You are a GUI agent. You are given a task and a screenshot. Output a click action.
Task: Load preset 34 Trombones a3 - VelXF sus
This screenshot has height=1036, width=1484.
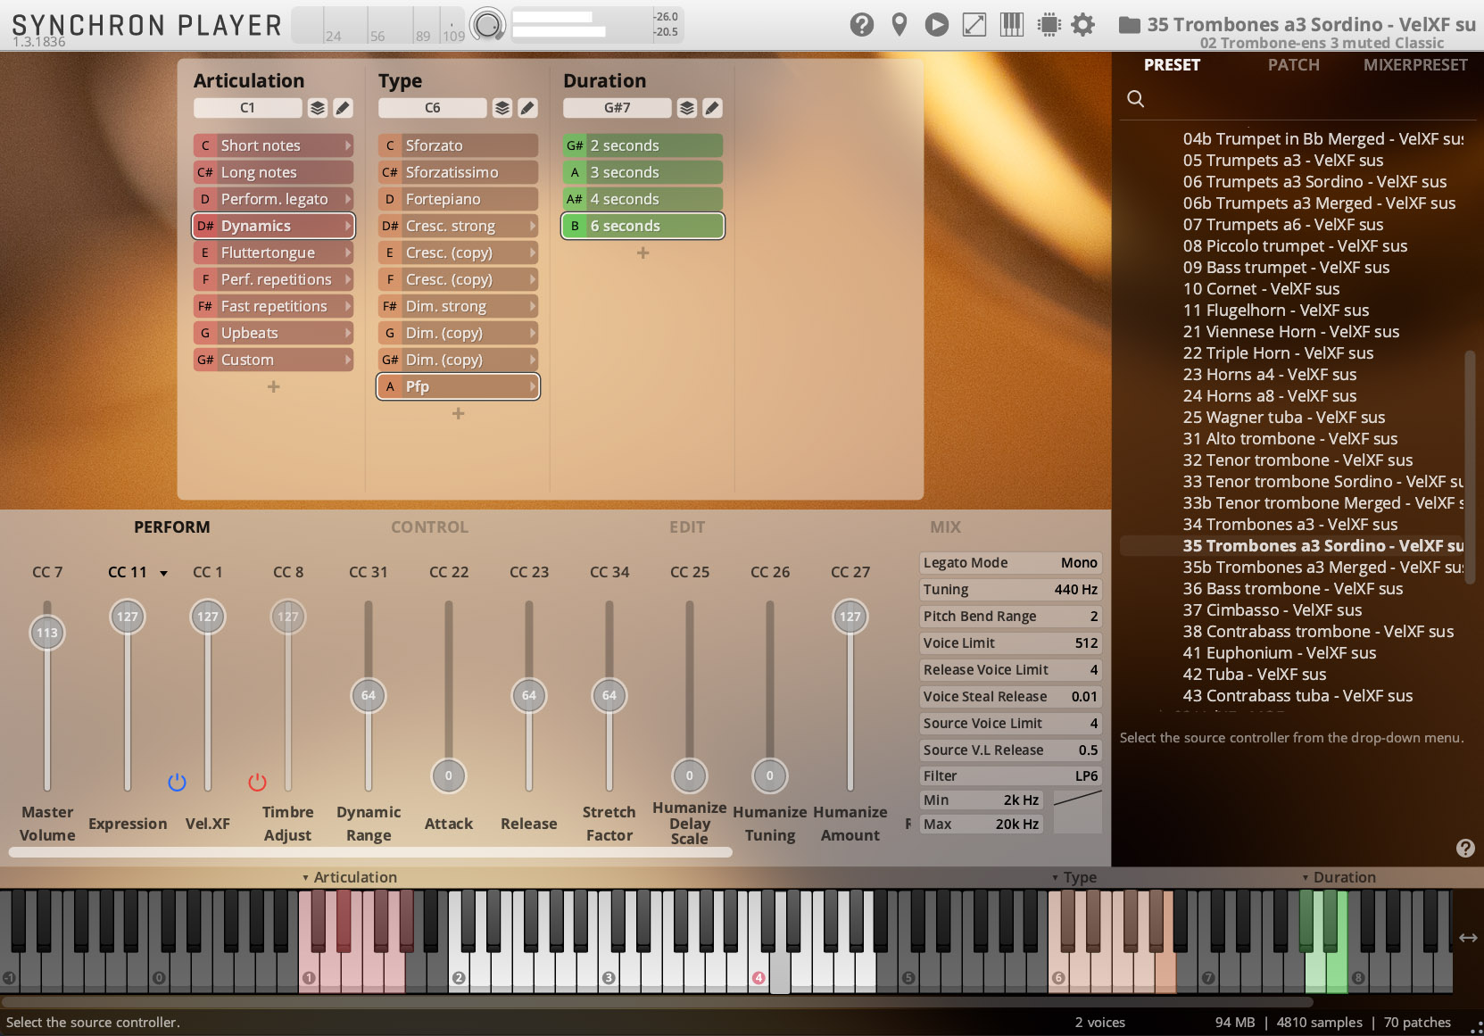click(1290, 525)
